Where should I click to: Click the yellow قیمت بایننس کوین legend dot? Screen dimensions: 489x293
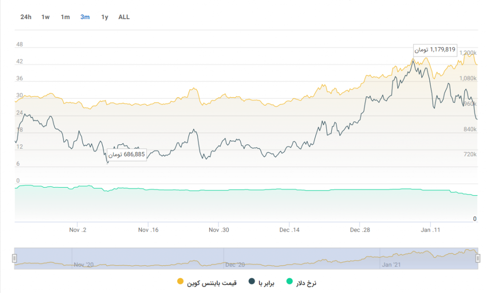coord(181,282)
